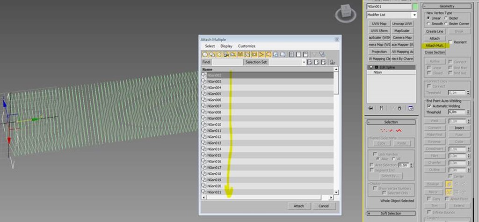Click the Pin Stack icon below modifier stack
The height and width of the screenshot is (222, 479).
370,108
